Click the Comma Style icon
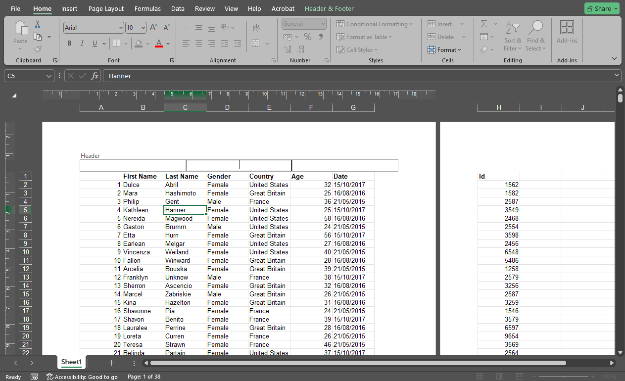 pyautogui.click(x=321, y=37)
